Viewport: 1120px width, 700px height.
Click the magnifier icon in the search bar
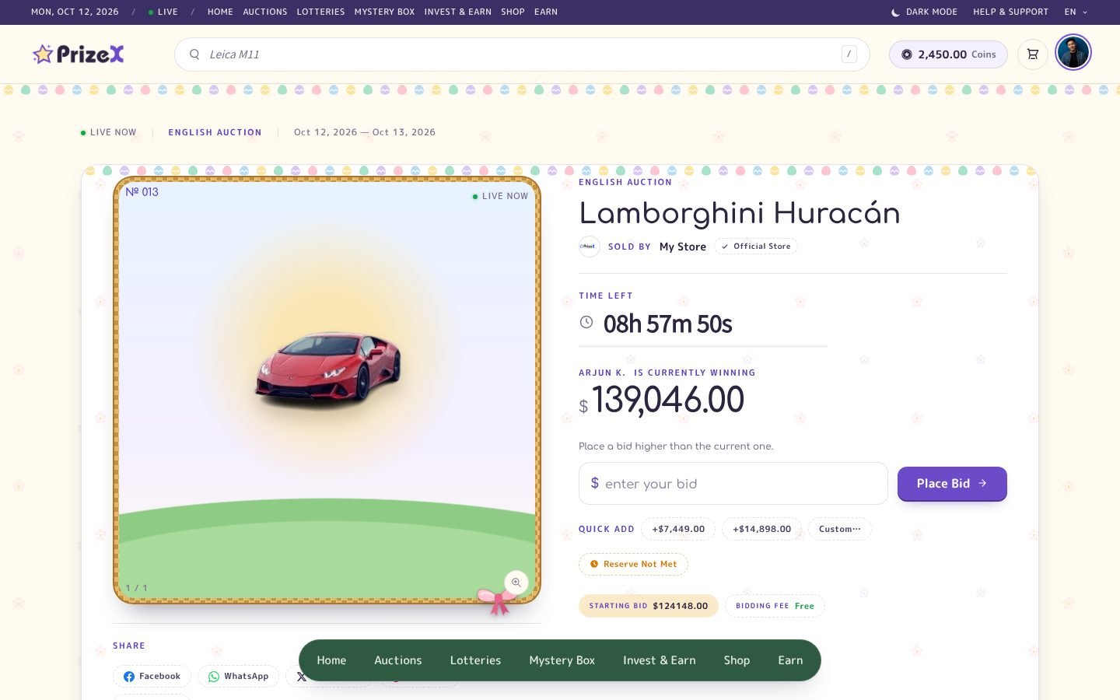point(194,54)
